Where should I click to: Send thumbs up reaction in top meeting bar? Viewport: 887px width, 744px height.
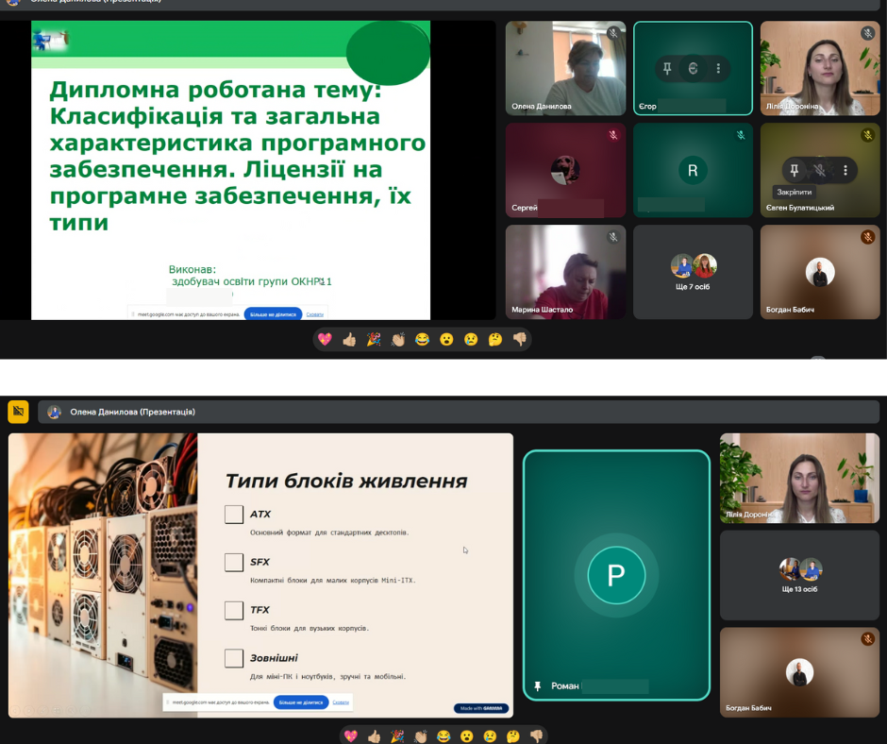pos(349,339)
